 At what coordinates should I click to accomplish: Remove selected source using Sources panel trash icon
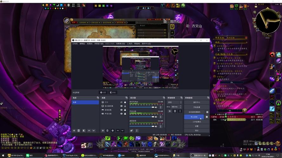tap(107, 131)
